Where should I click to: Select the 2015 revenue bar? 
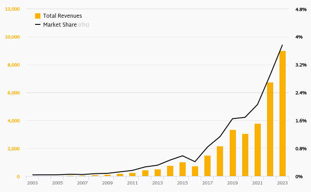pyautogui.click(x=183, y=169)
